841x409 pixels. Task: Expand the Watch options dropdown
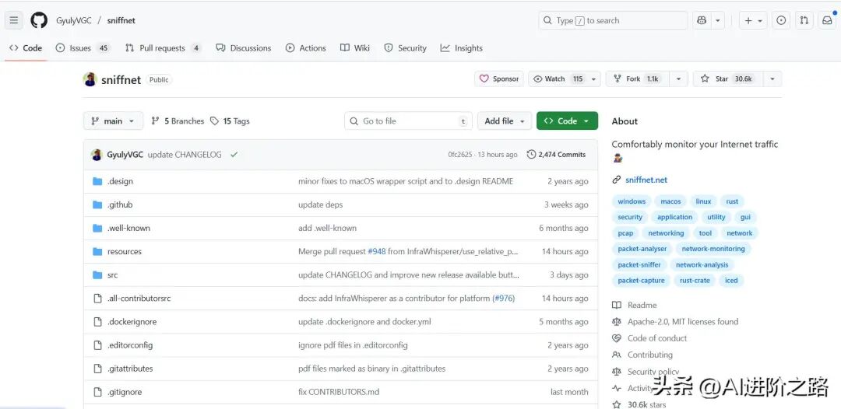point(593,79)
